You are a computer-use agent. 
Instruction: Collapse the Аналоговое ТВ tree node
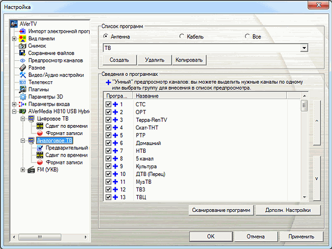coord(23,141)
